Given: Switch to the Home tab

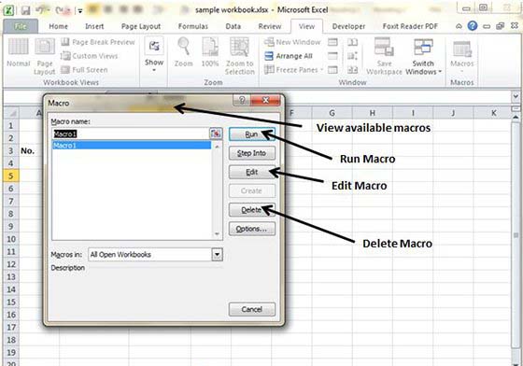Looking at the screenshot, I should (58, 26).
